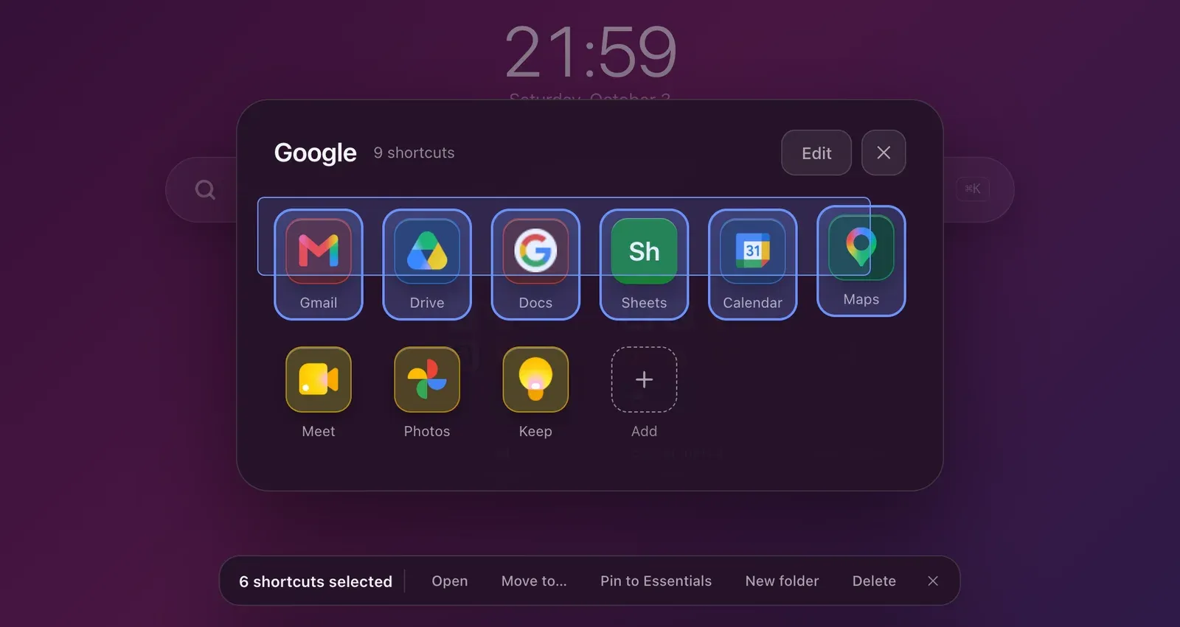
Task: Click the Maps shortcut icon
Action: point(861,248)
